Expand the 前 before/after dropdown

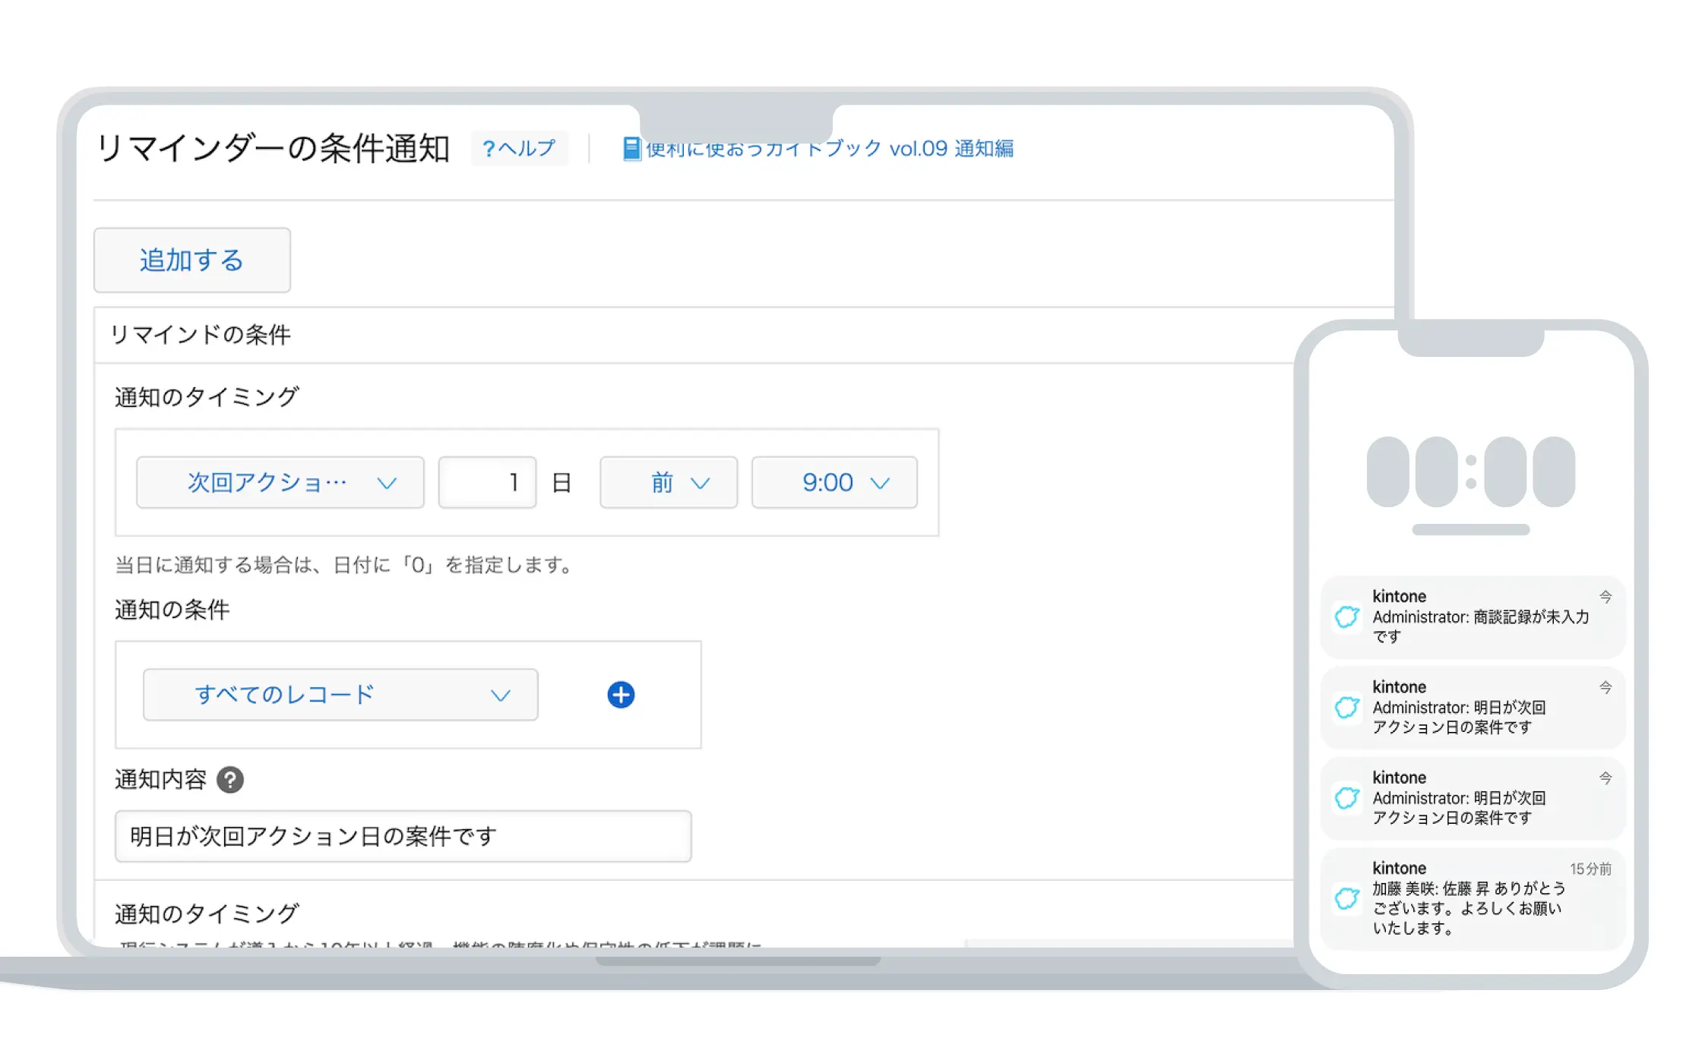coord(668,482)
